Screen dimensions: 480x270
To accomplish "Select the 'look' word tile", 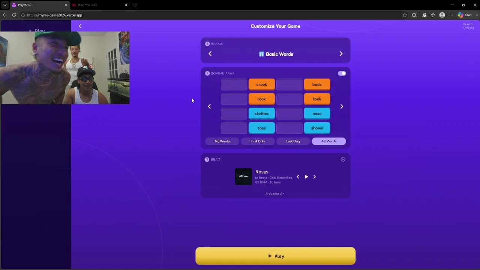I will (x=261, y=99).
